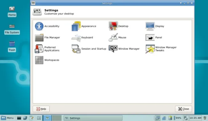Screen dimensions: 208x121
Task: Open the Accessibility settings icon
Action: click(x=39, y=26)
